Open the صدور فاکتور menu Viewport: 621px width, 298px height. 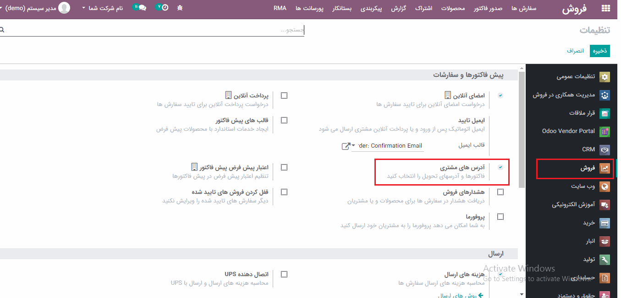pyautogui.click(x=488, y=8)
